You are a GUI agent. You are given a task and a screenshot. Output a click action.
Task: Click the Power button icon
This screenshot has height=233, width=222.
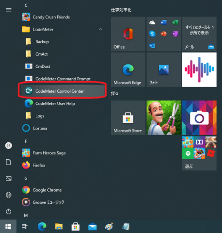8,212
